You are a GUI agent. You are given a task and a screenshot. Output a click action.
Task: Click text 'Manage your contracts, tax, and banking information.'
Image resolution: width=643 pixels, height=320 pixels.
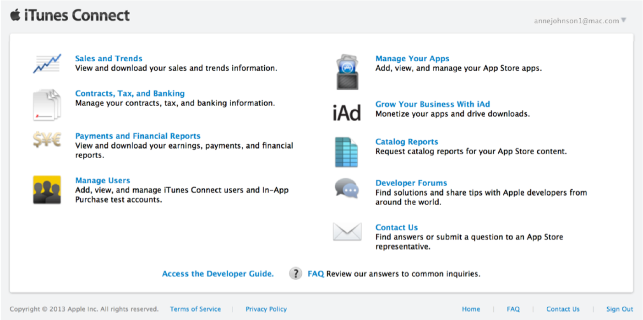tap(175, 103)
